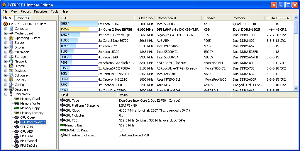Image resolution: width=300 pixels, height=151 pixels.
Task: Sort by the Memory column header
Action: click(x=248, y=18)
